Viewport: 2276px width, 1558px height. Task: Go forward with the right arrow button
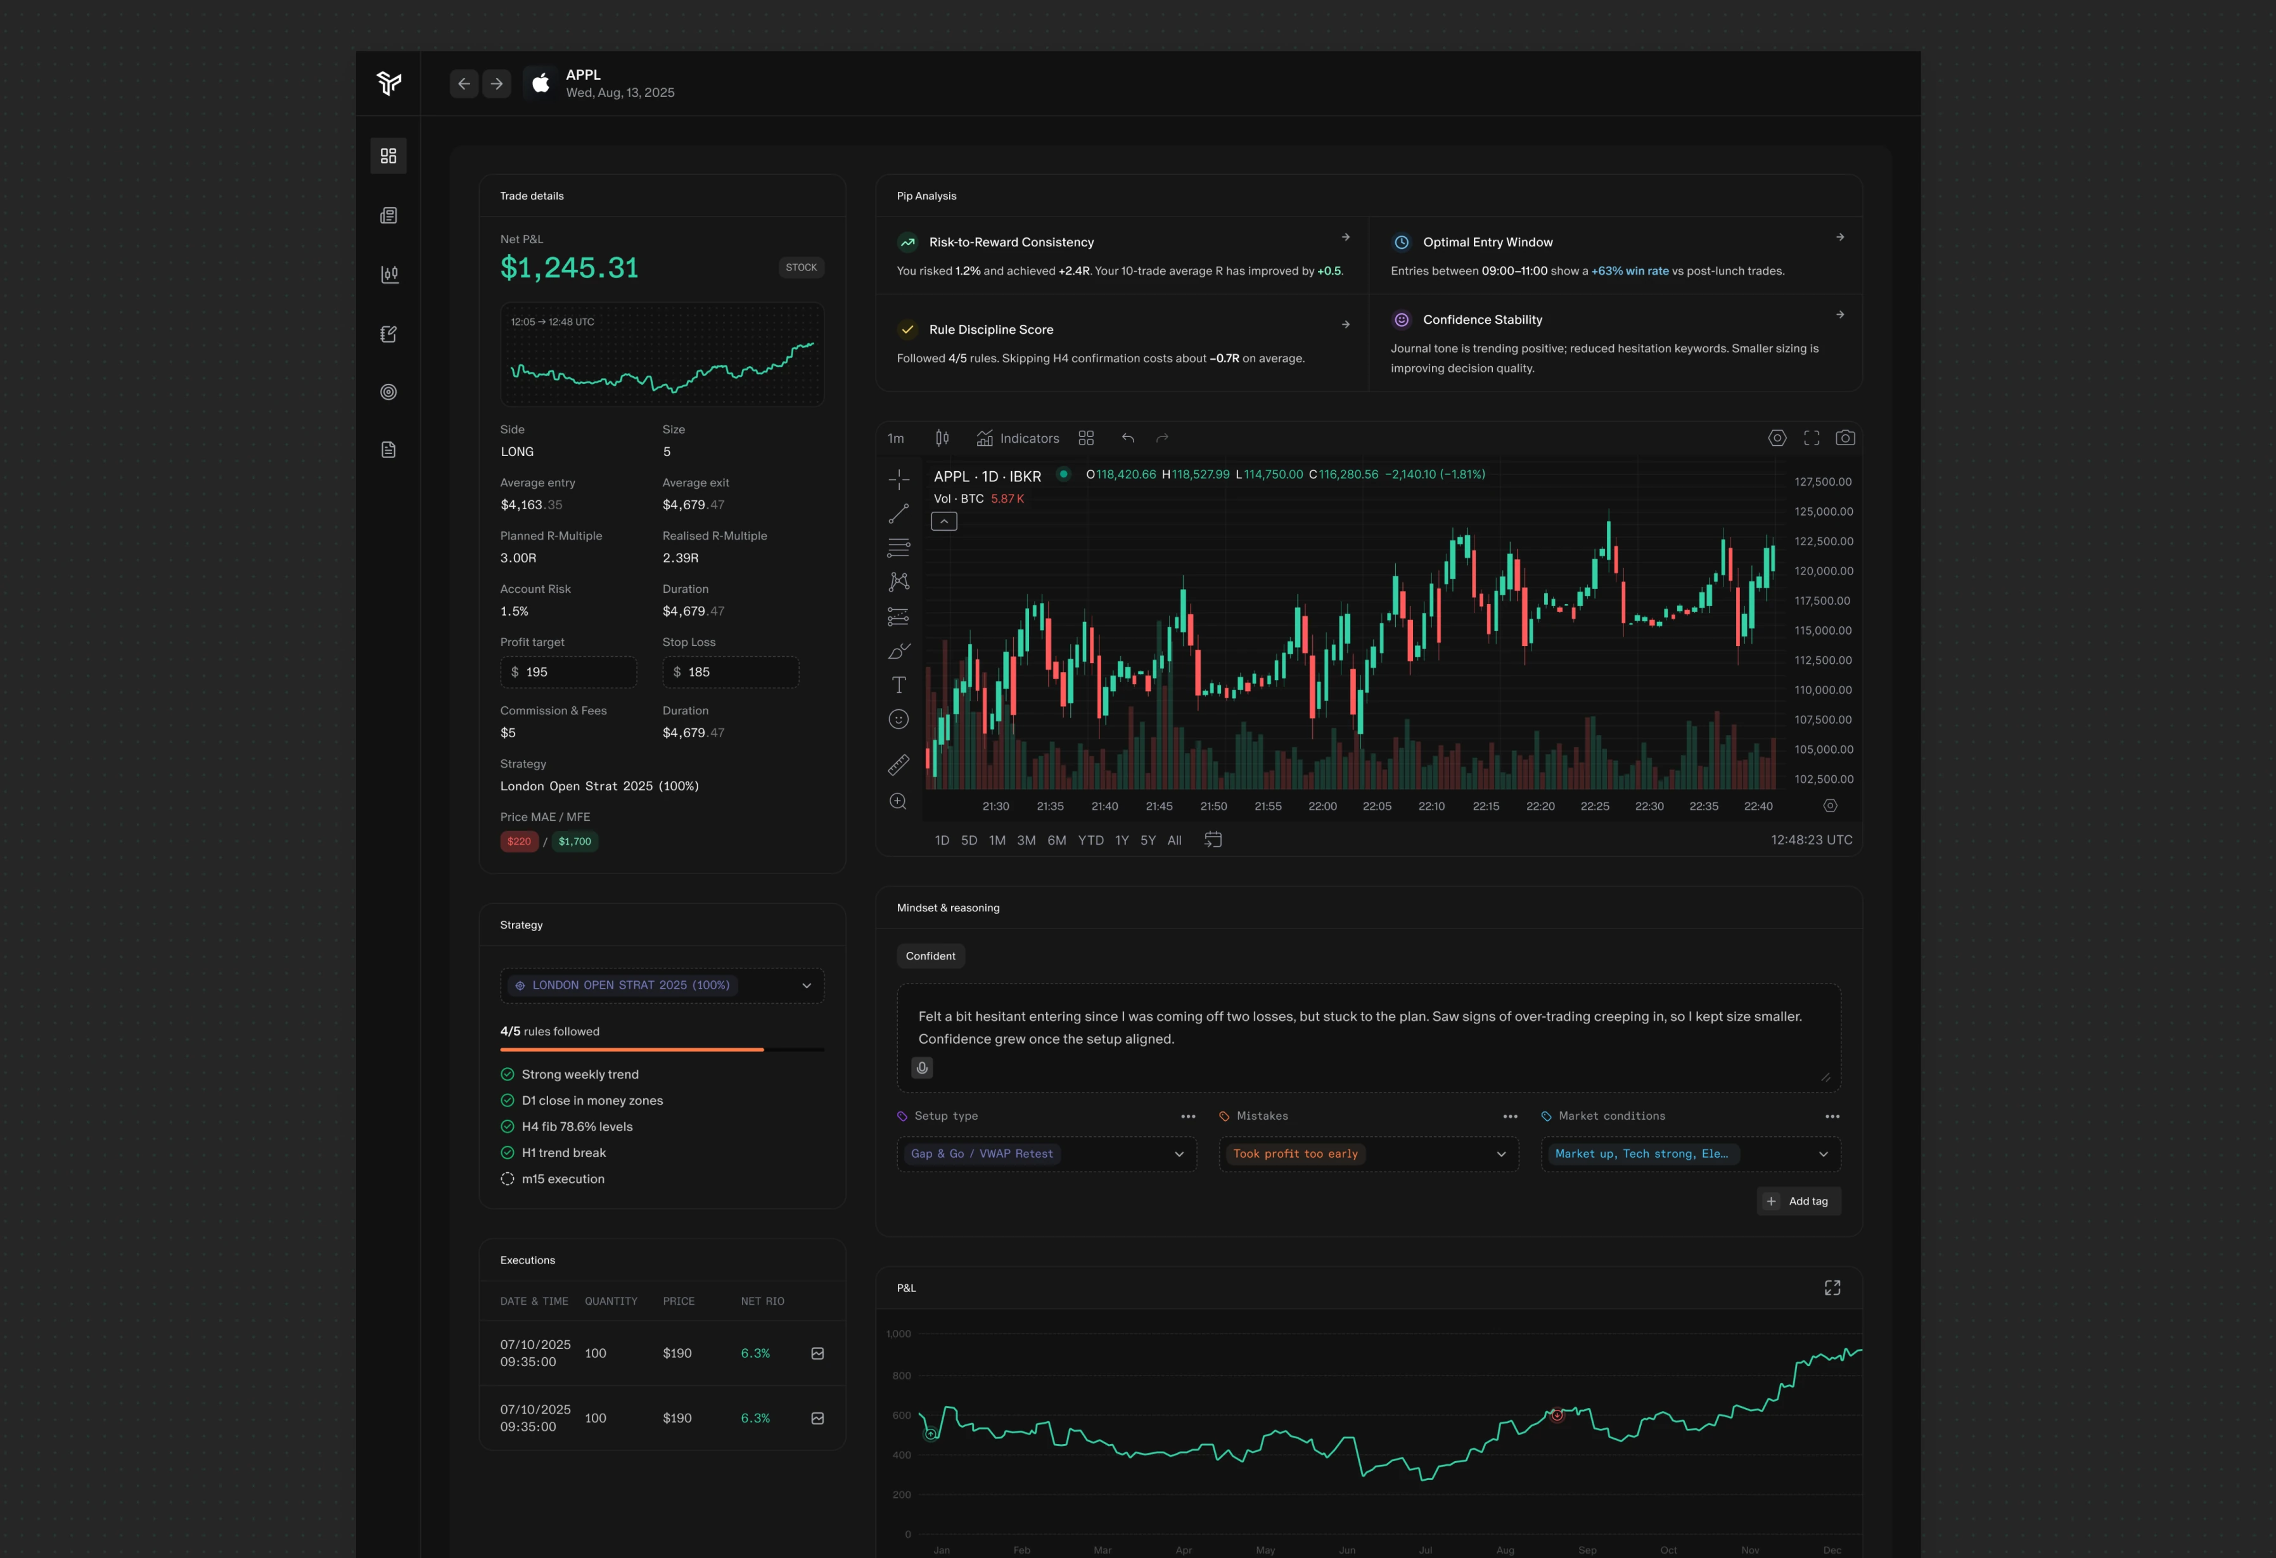(497, 84)
